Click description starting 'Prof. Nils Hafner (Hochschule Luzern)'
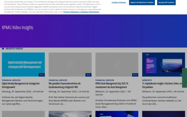This screenshot has width=187, height=117. tap(69, 100)
